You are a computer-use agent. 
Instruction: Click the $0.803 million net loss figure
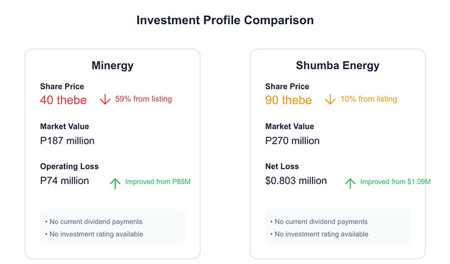coord(296,181)
